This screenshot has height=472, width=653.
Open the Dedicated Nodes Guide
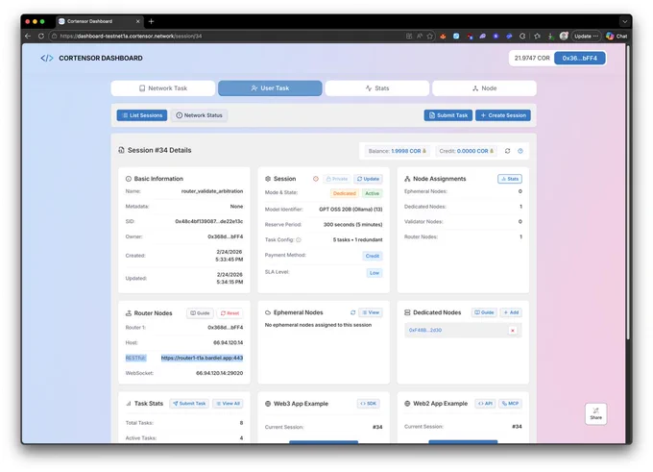pyautogui.click(x=484, y=312)
